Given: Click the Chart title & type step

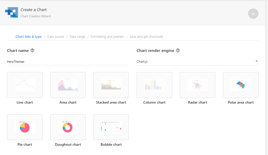Looking at the screenshot, I should click(x=29, y=37).
